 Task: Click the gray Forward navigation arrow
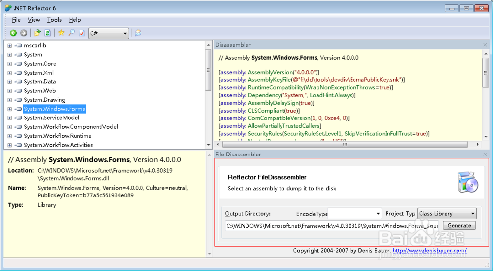click(24, 33)
